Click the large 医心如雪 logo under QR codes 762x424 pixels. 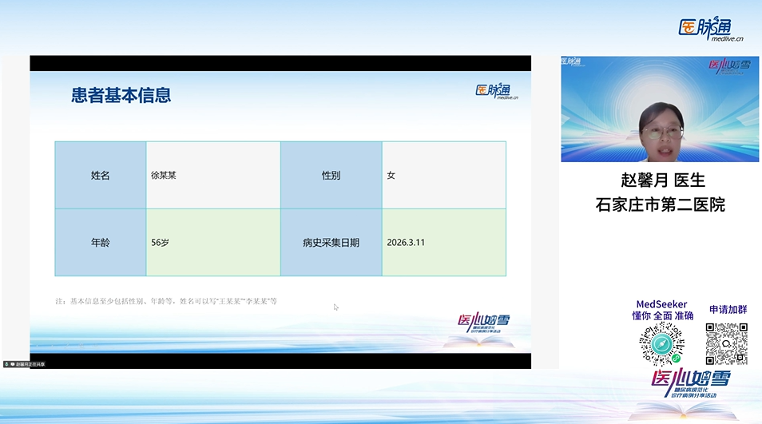tap(691, 384)
